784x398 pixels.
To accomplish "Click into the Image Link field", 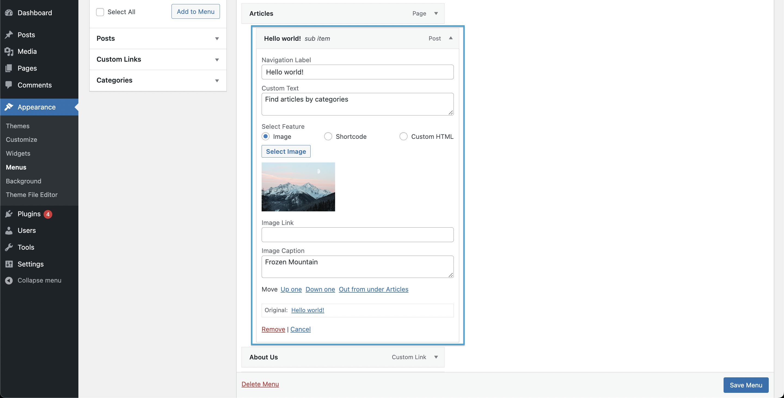I will [357, 234].
